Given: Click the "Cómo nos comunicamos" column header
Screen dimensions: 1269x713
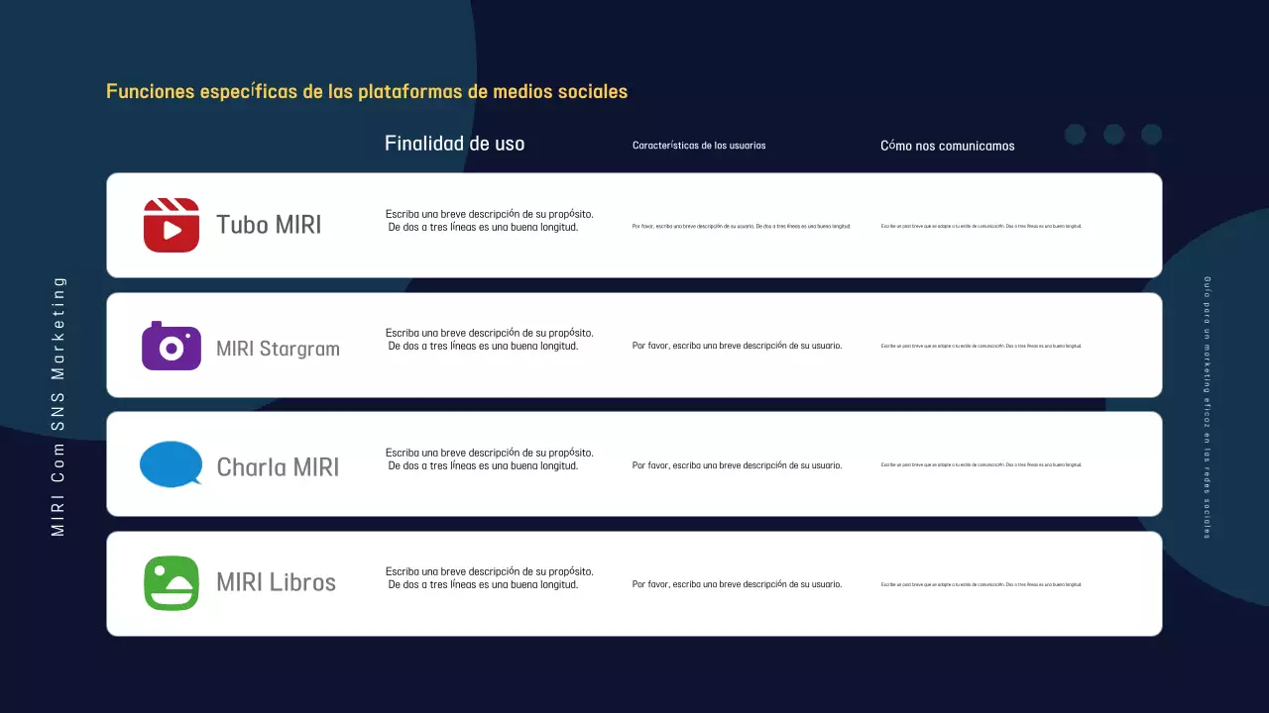Looking at the screenshot, I should pyautogui.click(x=947, y=146).
